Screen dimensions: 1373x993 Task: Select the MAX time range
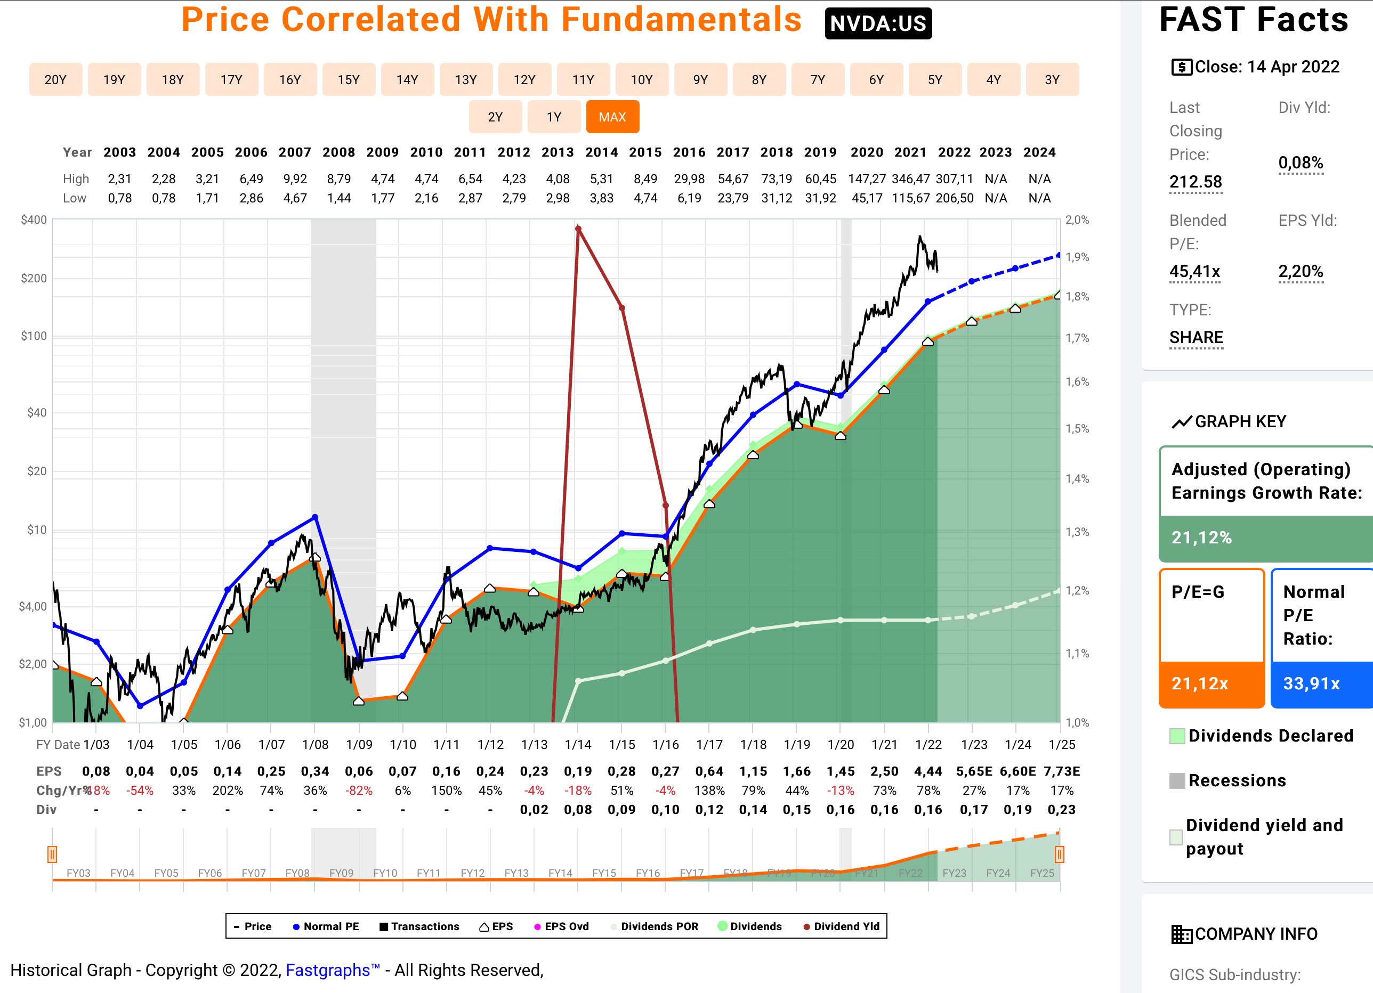pos(612,117)
